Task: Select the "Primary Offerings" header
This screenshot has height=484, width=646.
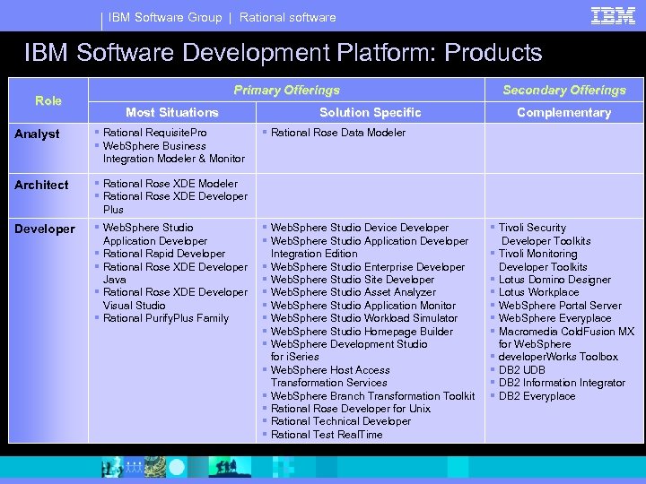Action: point(287,91)
